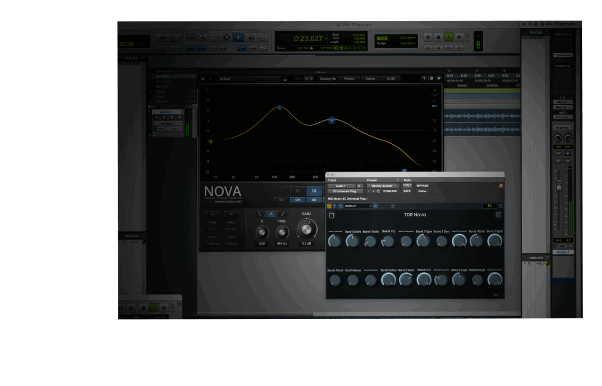Toggle ON switch under band III
Image resolution: width=602 pixels, height=386 pixels.
click(314, 200)
